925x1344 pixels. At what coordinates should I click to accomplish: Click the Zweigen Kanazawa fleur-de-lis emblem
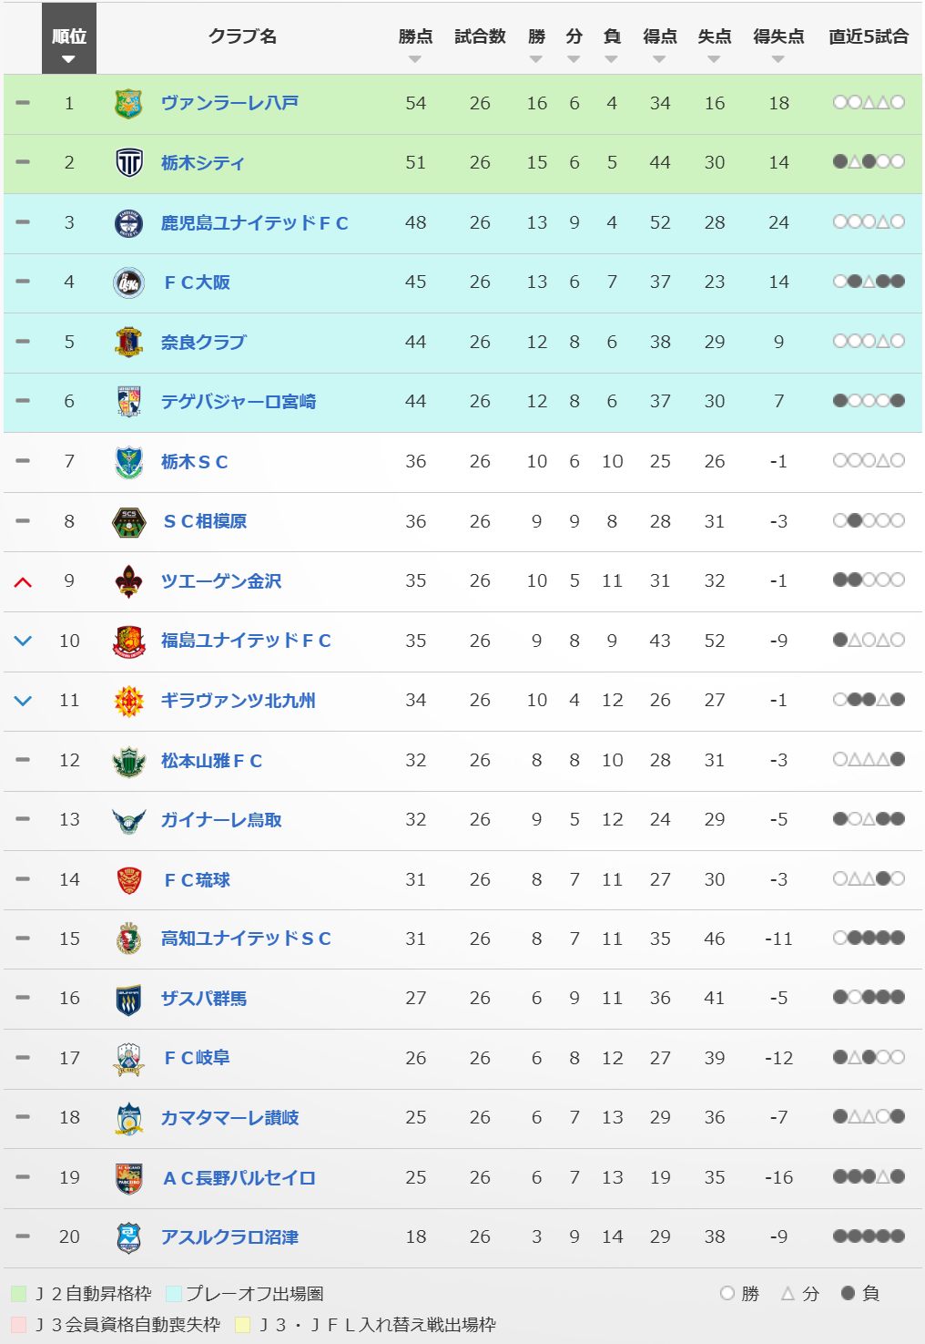[x=128, y=581]
